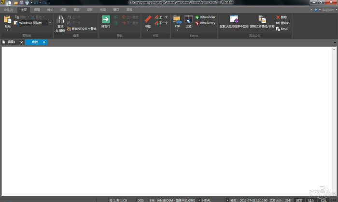Image resolution: width=338 pixels, height=202 pixels.
Task: Open the HTML language dropdown in status bar
Action: [207, 200]
